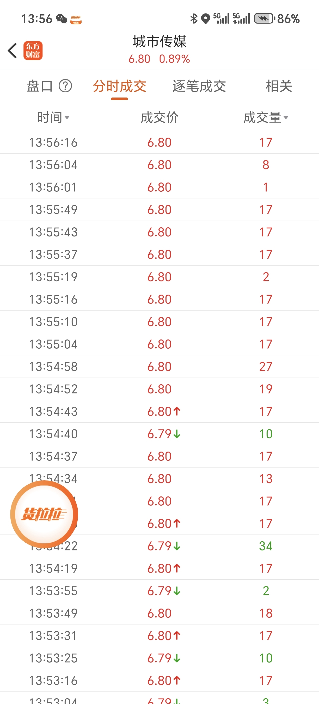Select the 13:56:16 trade row

[x=159, y=142]
